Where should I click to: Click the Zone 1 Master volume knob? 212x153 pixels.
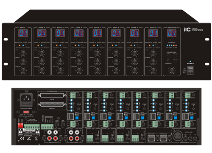pyautogui.click(x=23, y=71)
